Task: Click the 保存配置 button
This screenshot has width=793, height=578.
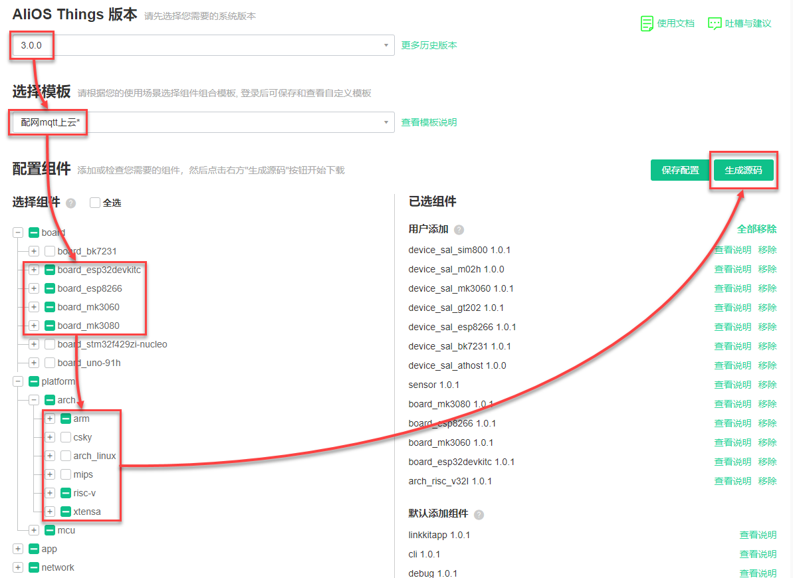Action: (680, 170)
